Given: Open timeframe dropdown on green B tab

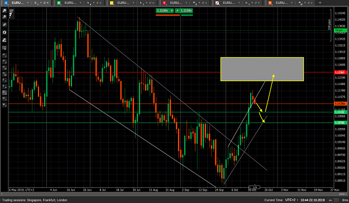Looking at the screenshot, I should pos(94,3).
